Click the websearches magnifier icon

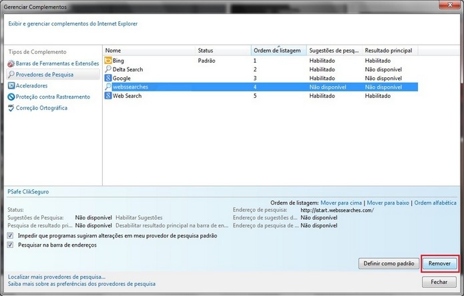108,87
